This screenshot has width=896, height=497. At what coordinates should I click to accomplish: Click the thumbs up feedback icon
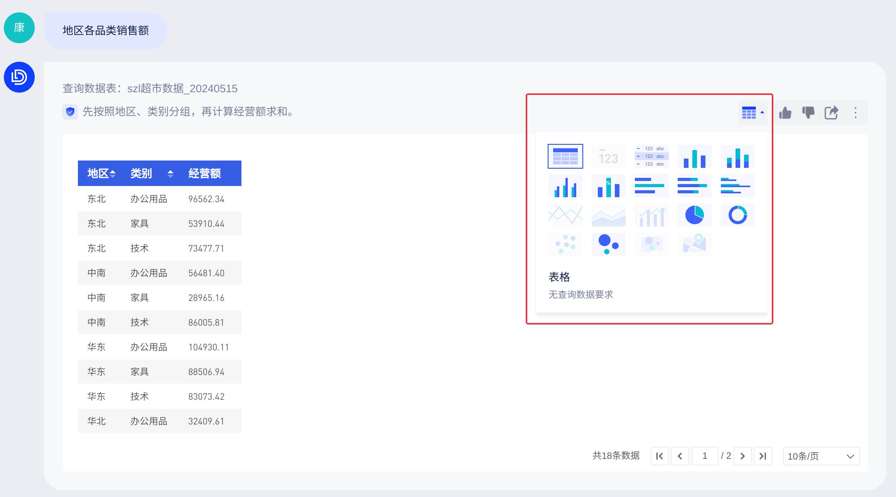[785, 113]
